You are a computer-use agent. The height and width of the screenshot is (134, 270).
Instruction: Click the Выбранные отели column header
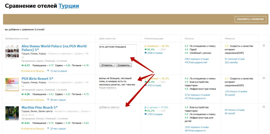click(17, 39)
